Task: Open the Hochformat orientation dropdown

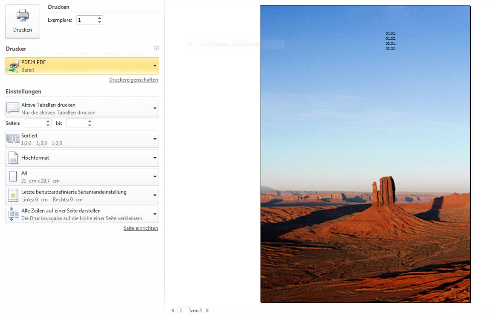Action: (x=82, y=158)
